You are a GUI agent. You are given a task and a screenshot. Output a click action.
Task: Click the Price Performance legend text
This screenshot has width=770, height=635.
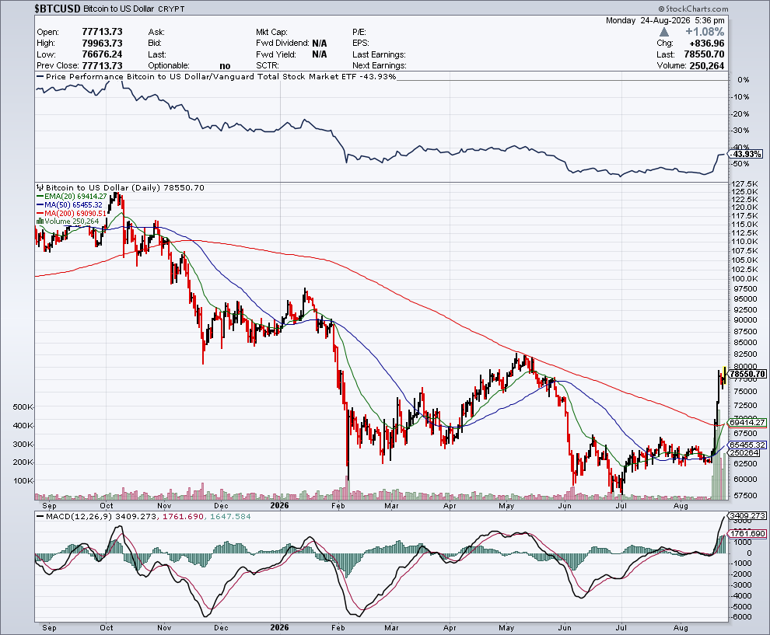220,76
